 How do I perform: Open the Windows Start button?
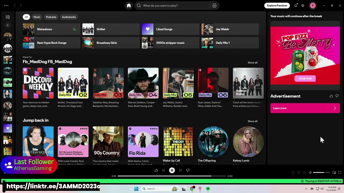[136, 189]
